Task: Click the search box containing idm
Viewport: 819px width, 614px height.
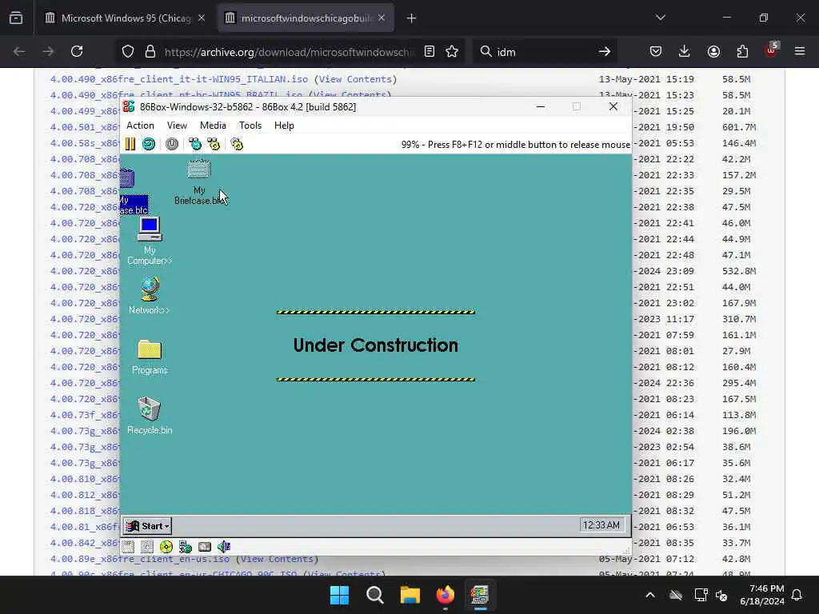Action: (x=543, y=52)
